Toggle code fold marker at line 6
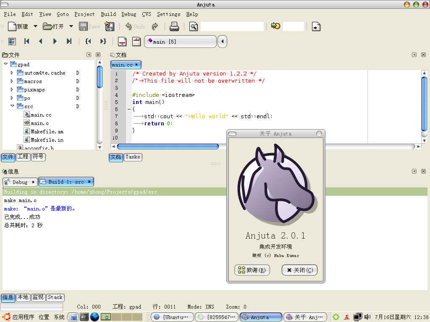Image resolution: width=430 pixels, height=322 pixels. 129,109
